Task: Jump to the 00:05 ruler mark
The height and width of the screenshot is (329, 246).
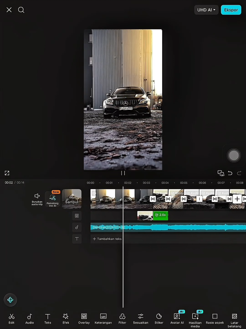Action: 184,183
